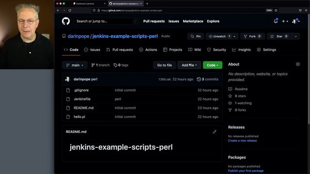The width and height of the screenshot is (310, 174).
Task: Open the Releases heading link
Action: tap(236, 127)
